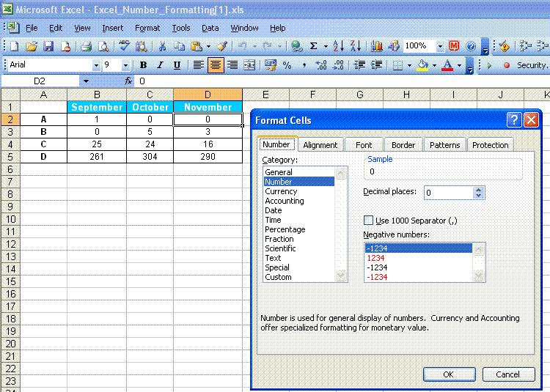Open the File menu
550x392 pixels.
(x=32, y=28)
